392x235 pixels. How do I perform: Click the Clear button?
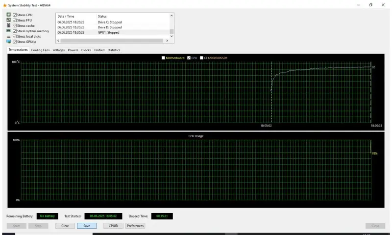[x=65, y=226]
